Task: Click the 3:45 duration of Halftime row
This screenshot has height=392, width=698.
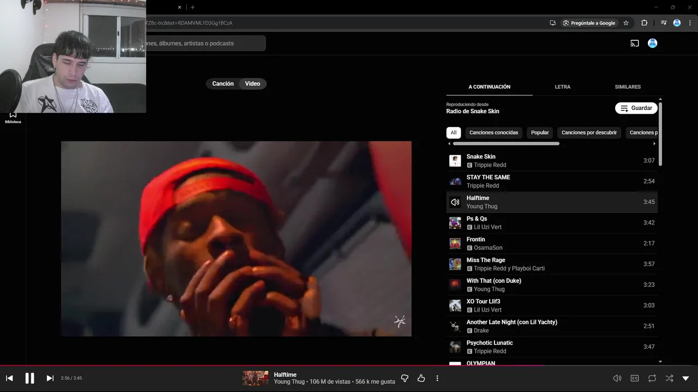Action: click(x=649, y=202)
